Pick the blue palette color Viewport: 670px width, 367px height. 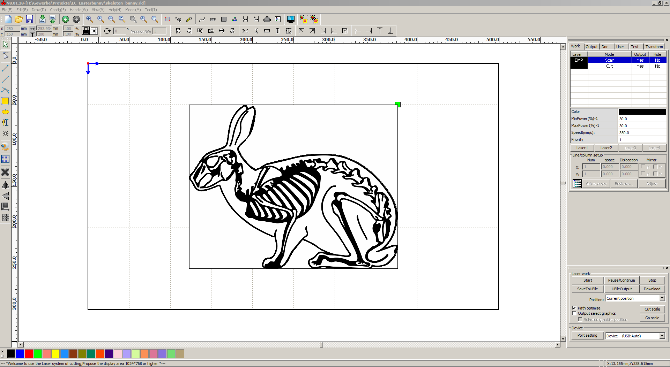(20, 354)
